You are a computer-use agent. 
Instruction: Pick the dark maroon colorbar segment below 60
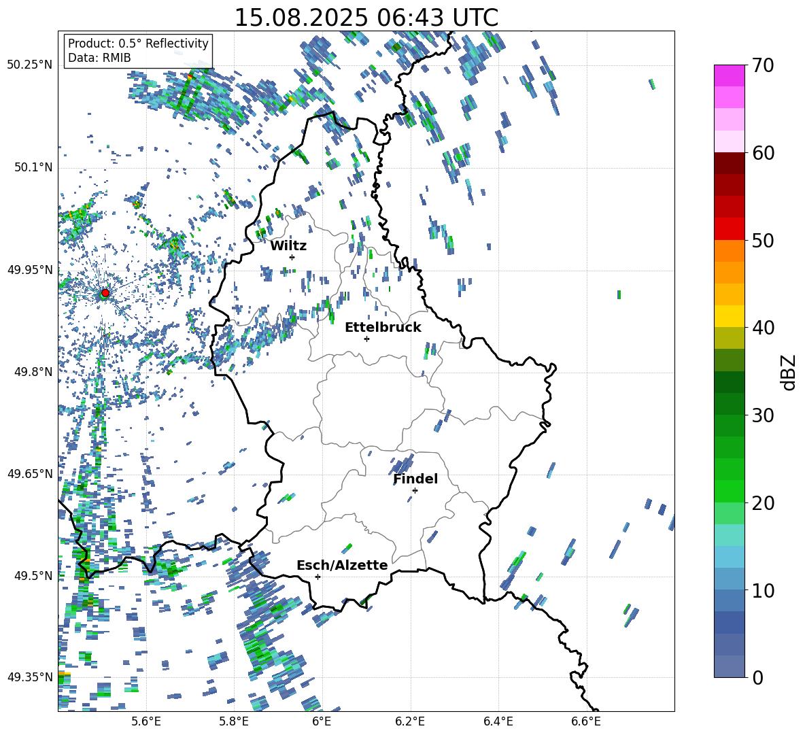click(729, 164)
